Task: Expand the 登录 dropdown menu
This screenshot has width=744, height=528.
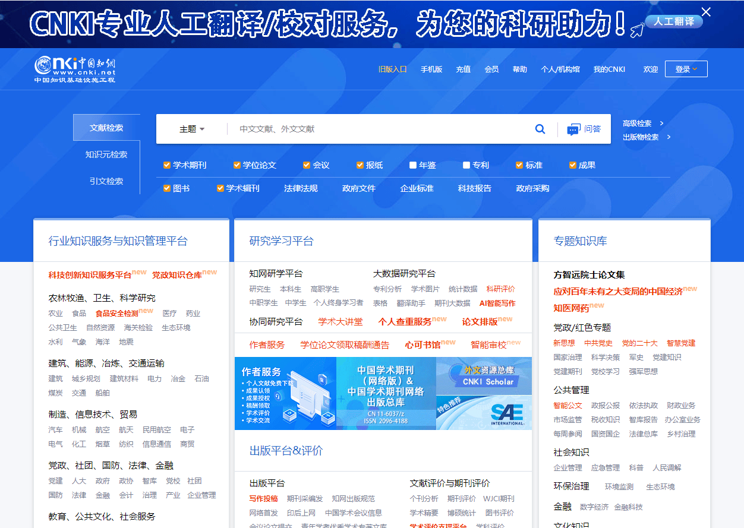Action: pos(686,68)
